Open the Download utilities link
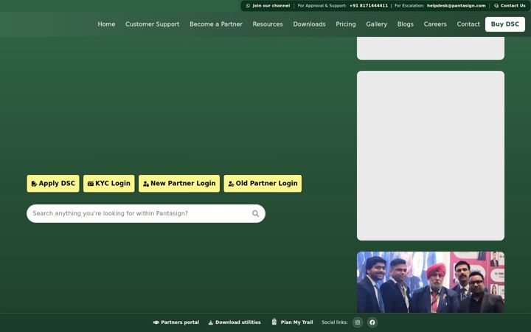The width and height of the screenshot is (531, 332). pyautogui.click(x=235, y=322)
